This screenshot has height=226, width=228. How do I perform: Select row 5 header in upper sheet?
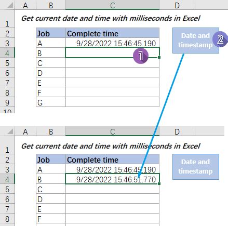[x=7, y=62]
